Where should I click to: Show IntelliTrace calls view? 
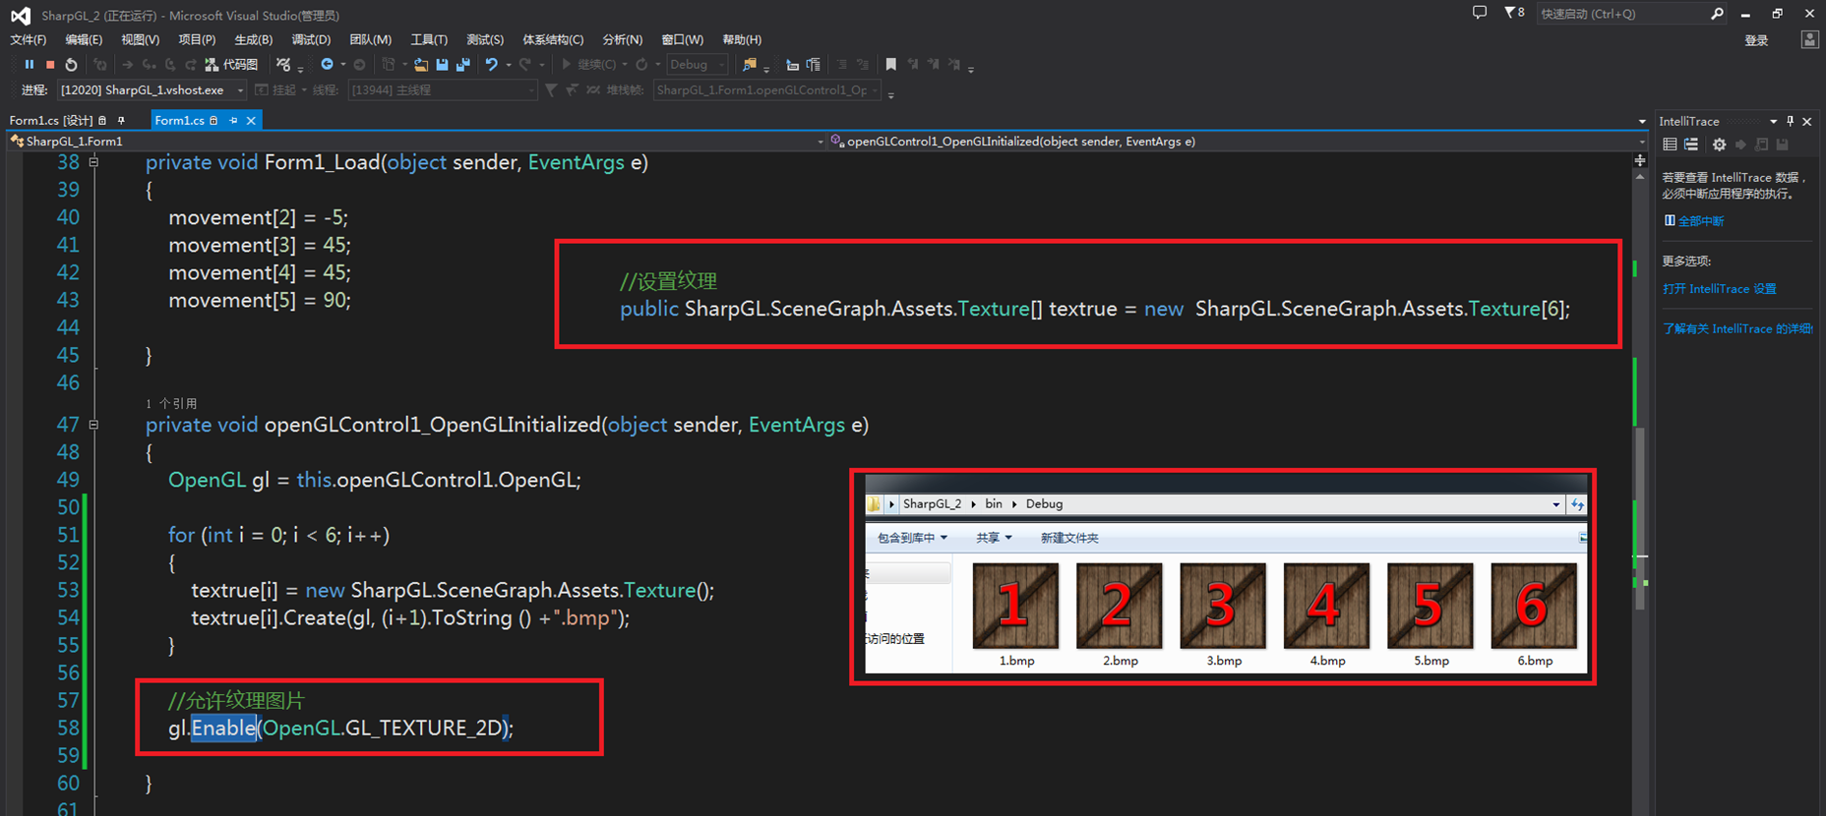(x=1691, y=145)
